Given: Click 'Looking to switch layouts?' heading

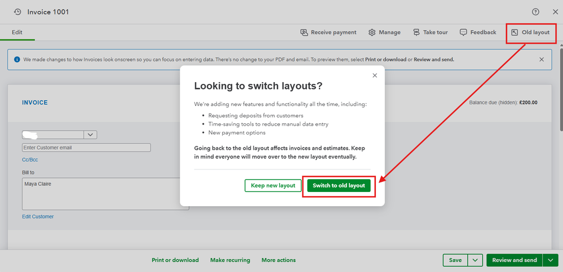Looking at the screenshot, I should tap(258, 86).
